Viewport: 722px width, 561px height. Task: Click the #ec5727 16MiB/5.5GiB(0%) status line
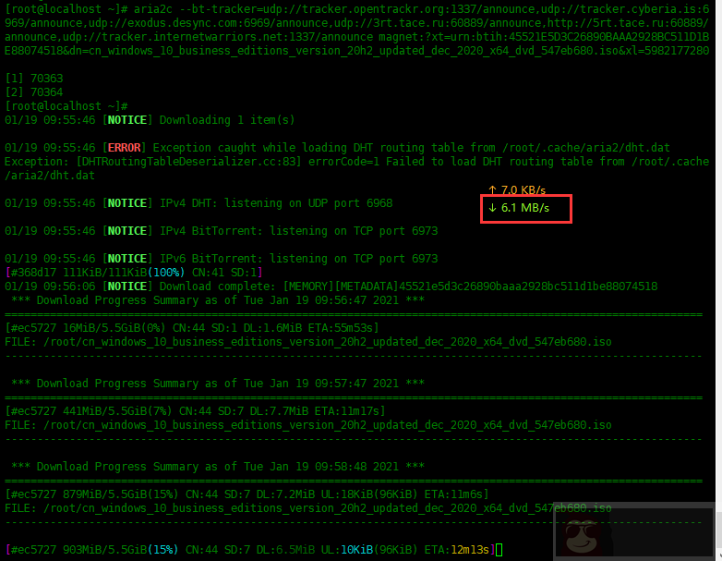click(191, 328)
